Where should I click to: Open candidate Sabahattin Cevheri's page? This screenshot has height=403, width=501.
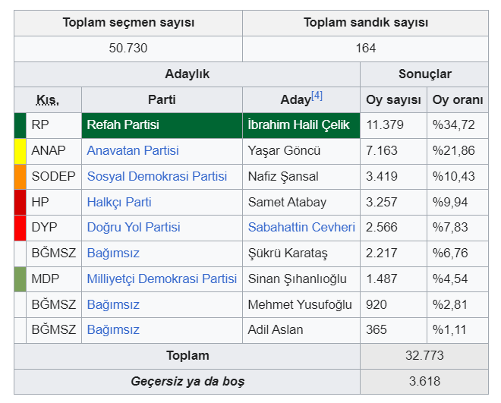pos(301,228)
